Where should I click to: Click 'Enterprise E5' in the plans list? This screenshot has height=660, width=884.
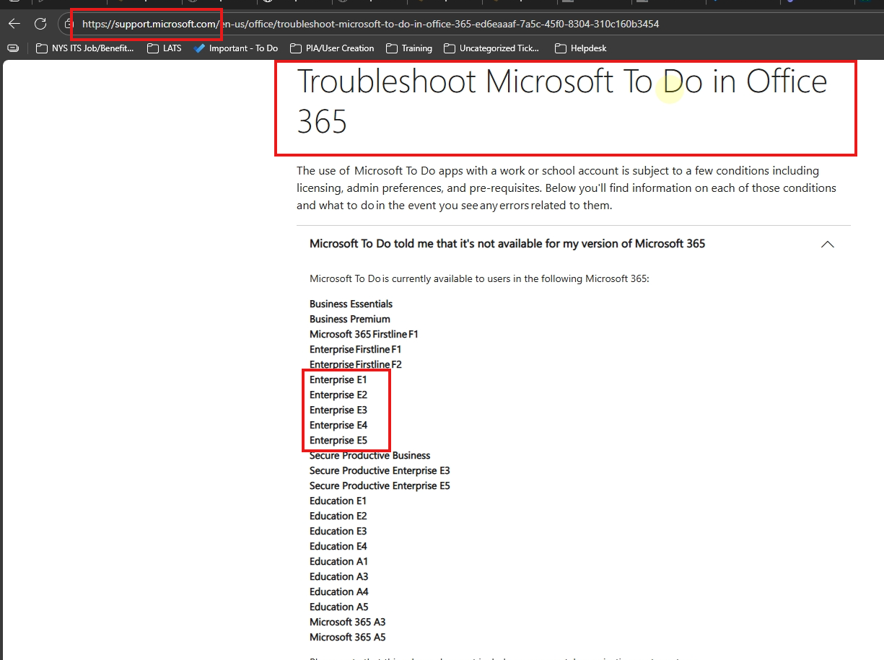coord(338,440)
